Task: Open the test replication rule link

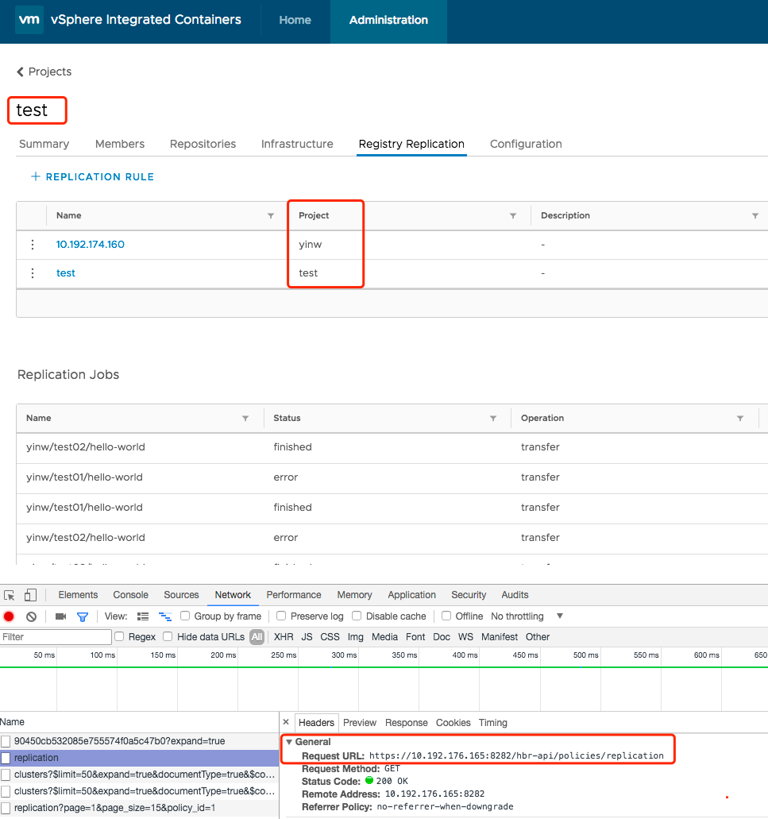Action: click(x=65, y=272)
